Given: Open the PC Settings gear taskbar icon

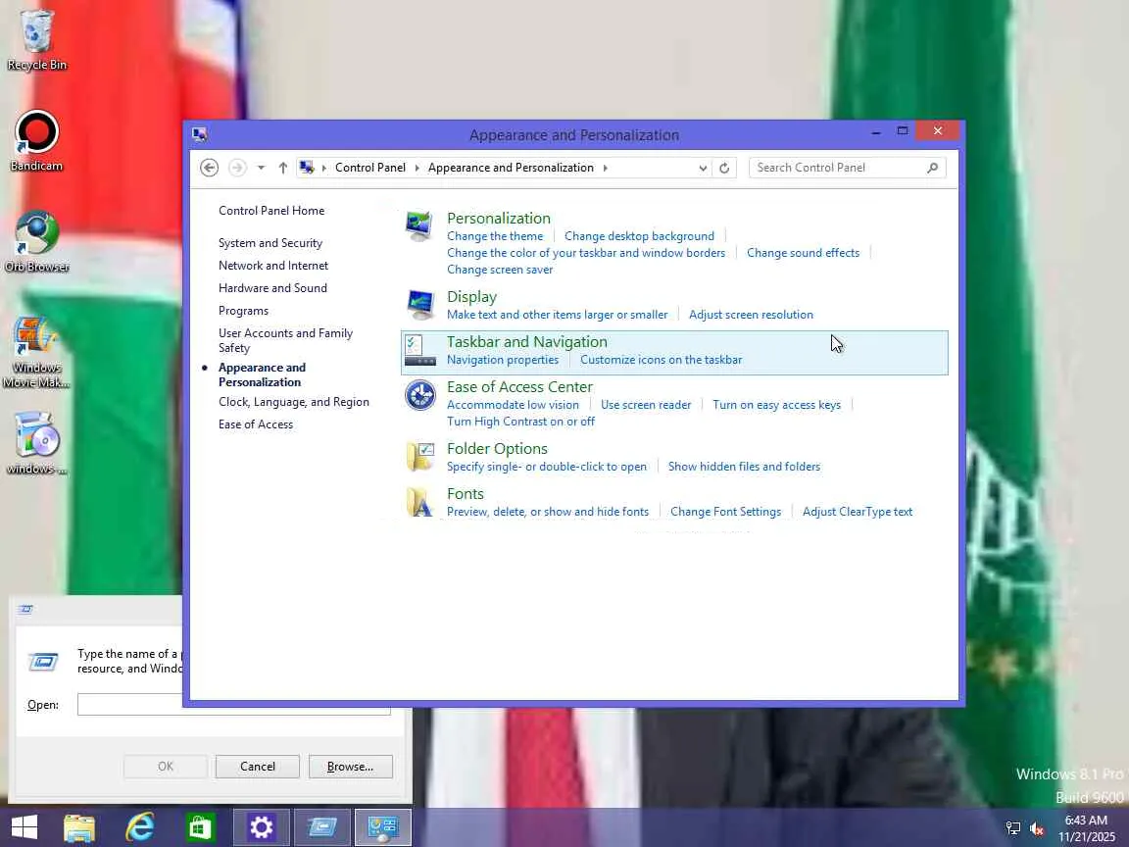Looking at the screenshot, I should click(261, 827).
